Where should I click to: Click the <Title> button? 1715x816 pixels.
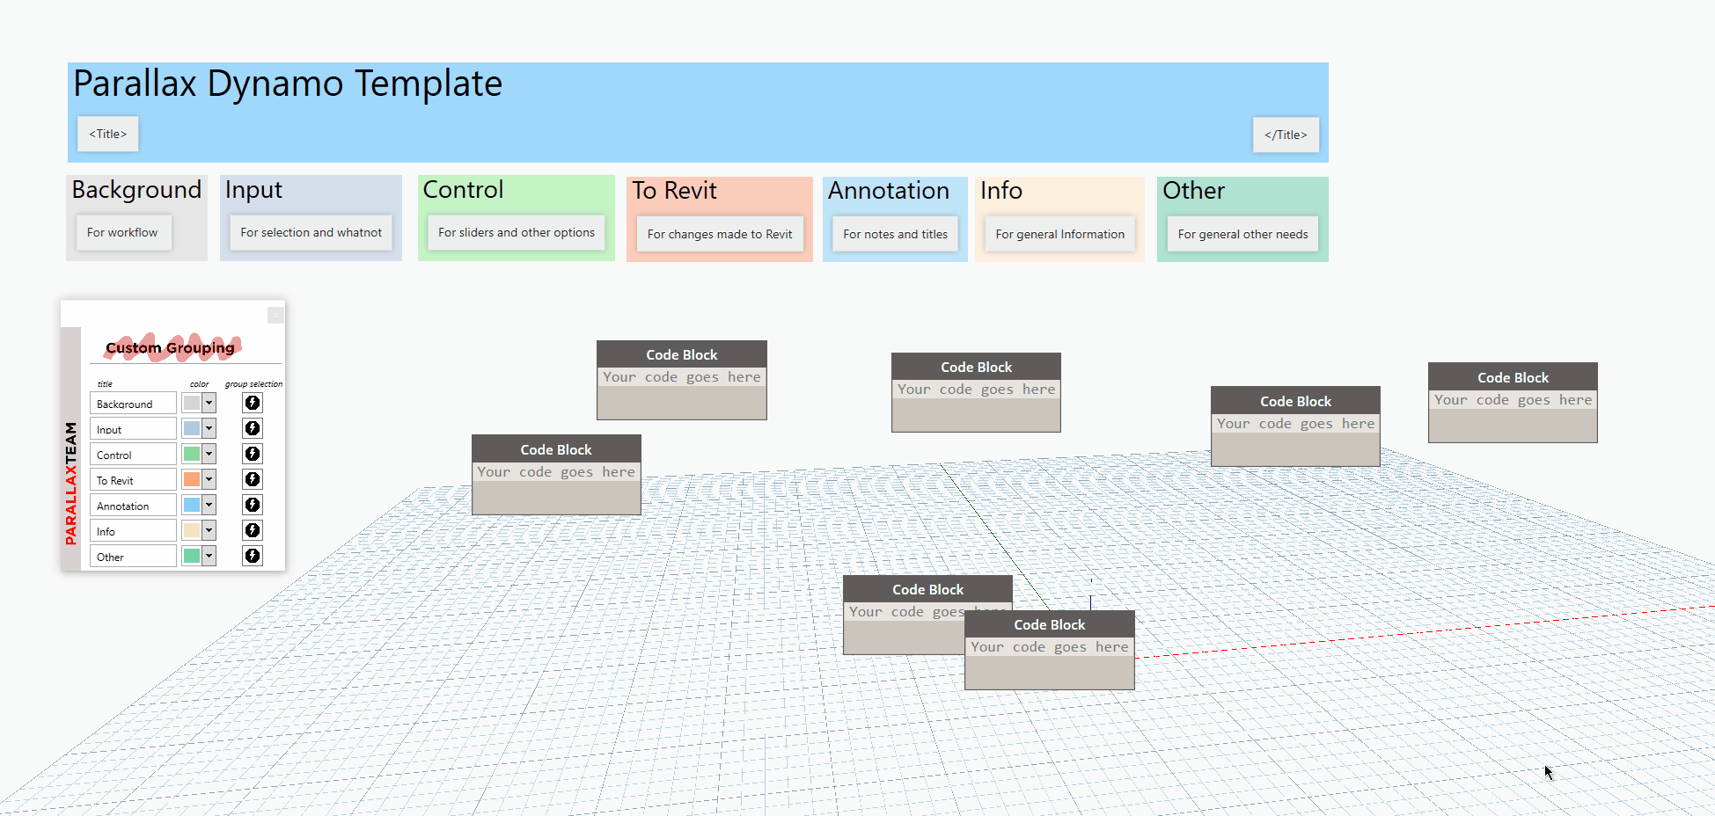tap(107, 134)
